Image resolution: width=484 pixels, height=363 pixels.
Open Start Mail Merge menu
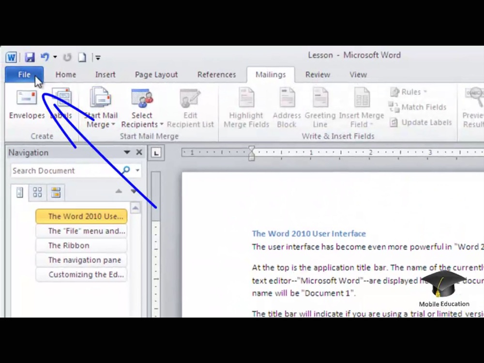click(x=101, y=107)
